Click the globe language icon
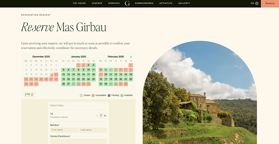 point(257,3)
